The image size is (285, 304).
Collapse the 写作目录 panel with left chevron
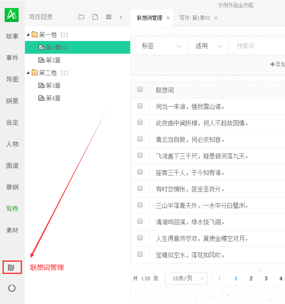(x=121, y=17)
